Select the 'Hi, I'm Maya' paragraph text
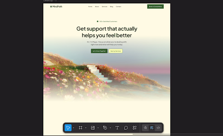Viewport: 223px width, 136px height. tap(107, 43)
